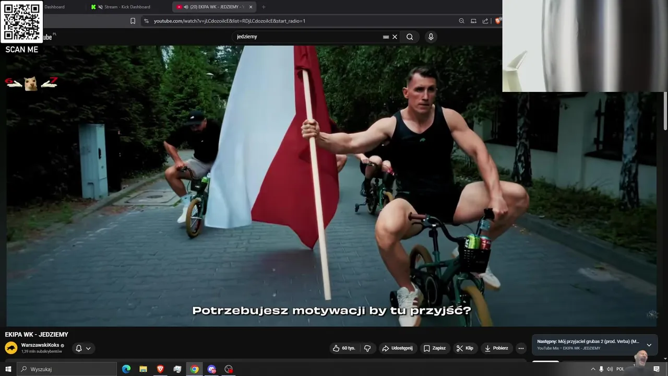
Task: Click the Wyszukaj taskbar search box
Action: point(67,369)
